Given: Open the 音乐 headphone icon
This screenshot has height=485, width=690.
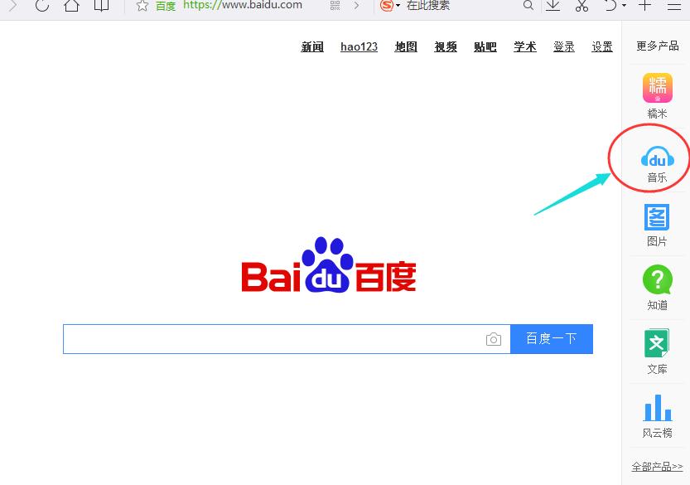Looking at the screenshot, I should coord(658,157).
